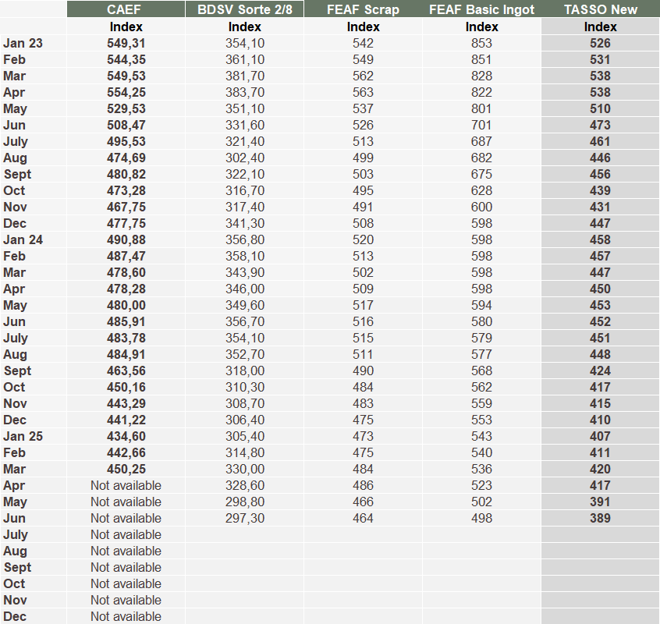
Task: Select CAEF cell 480,00
Action: point(126,306)
